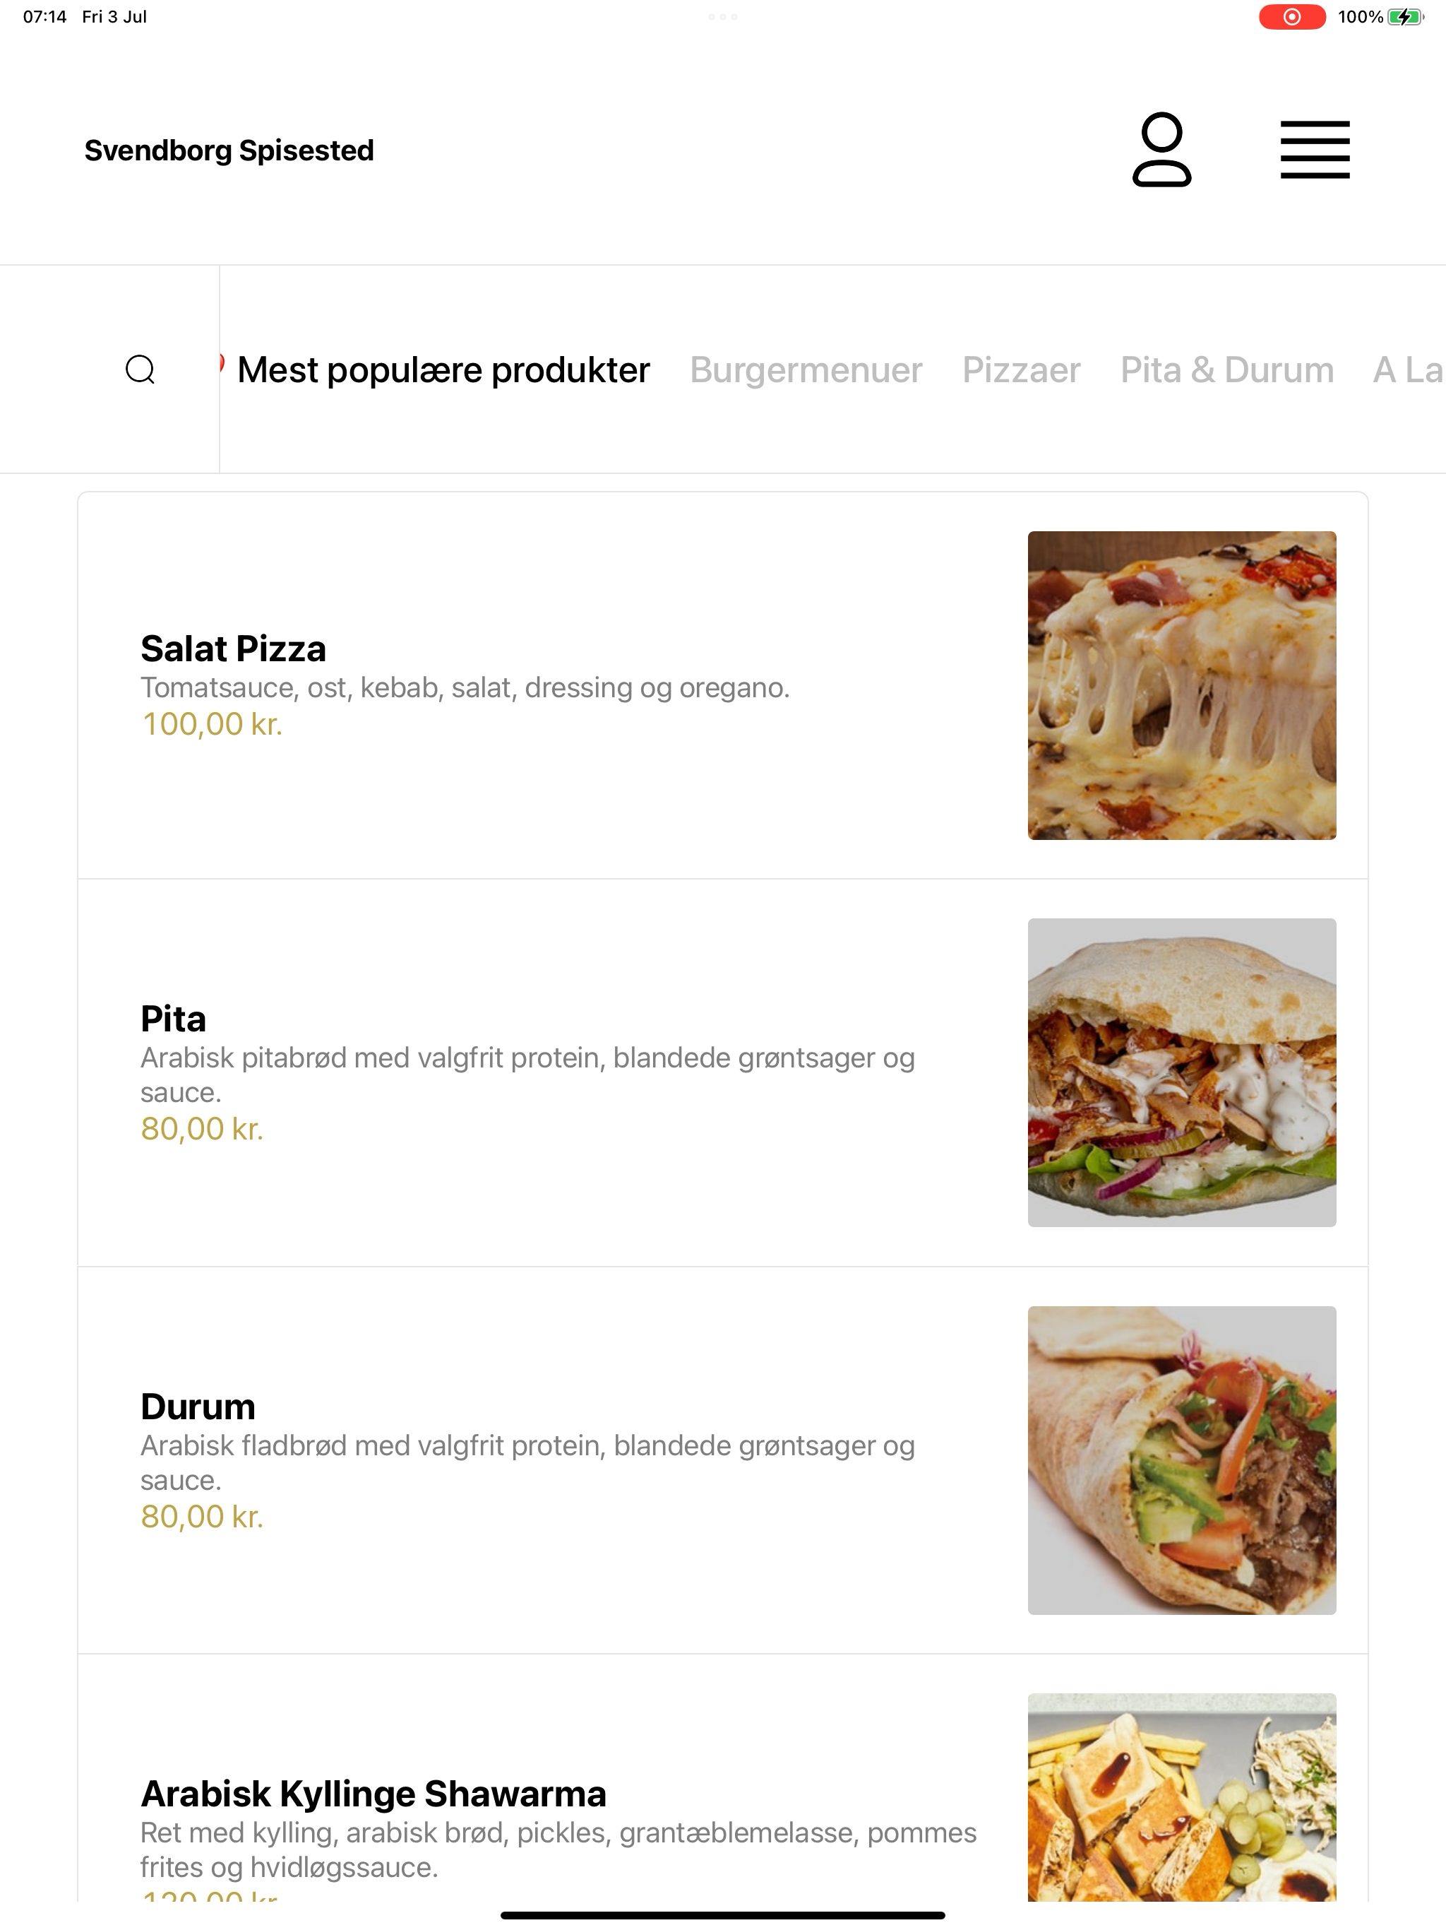Open Arabisk Kyllinge Shawarma item
Screen dimensions: 1446x1930
[x=374, y=1794]
